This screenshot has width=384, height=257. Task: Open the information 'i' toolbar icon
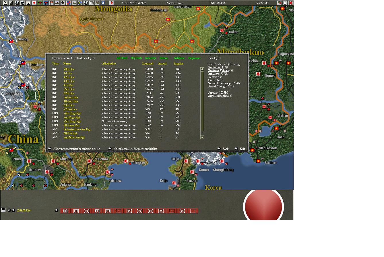point(28,3)
